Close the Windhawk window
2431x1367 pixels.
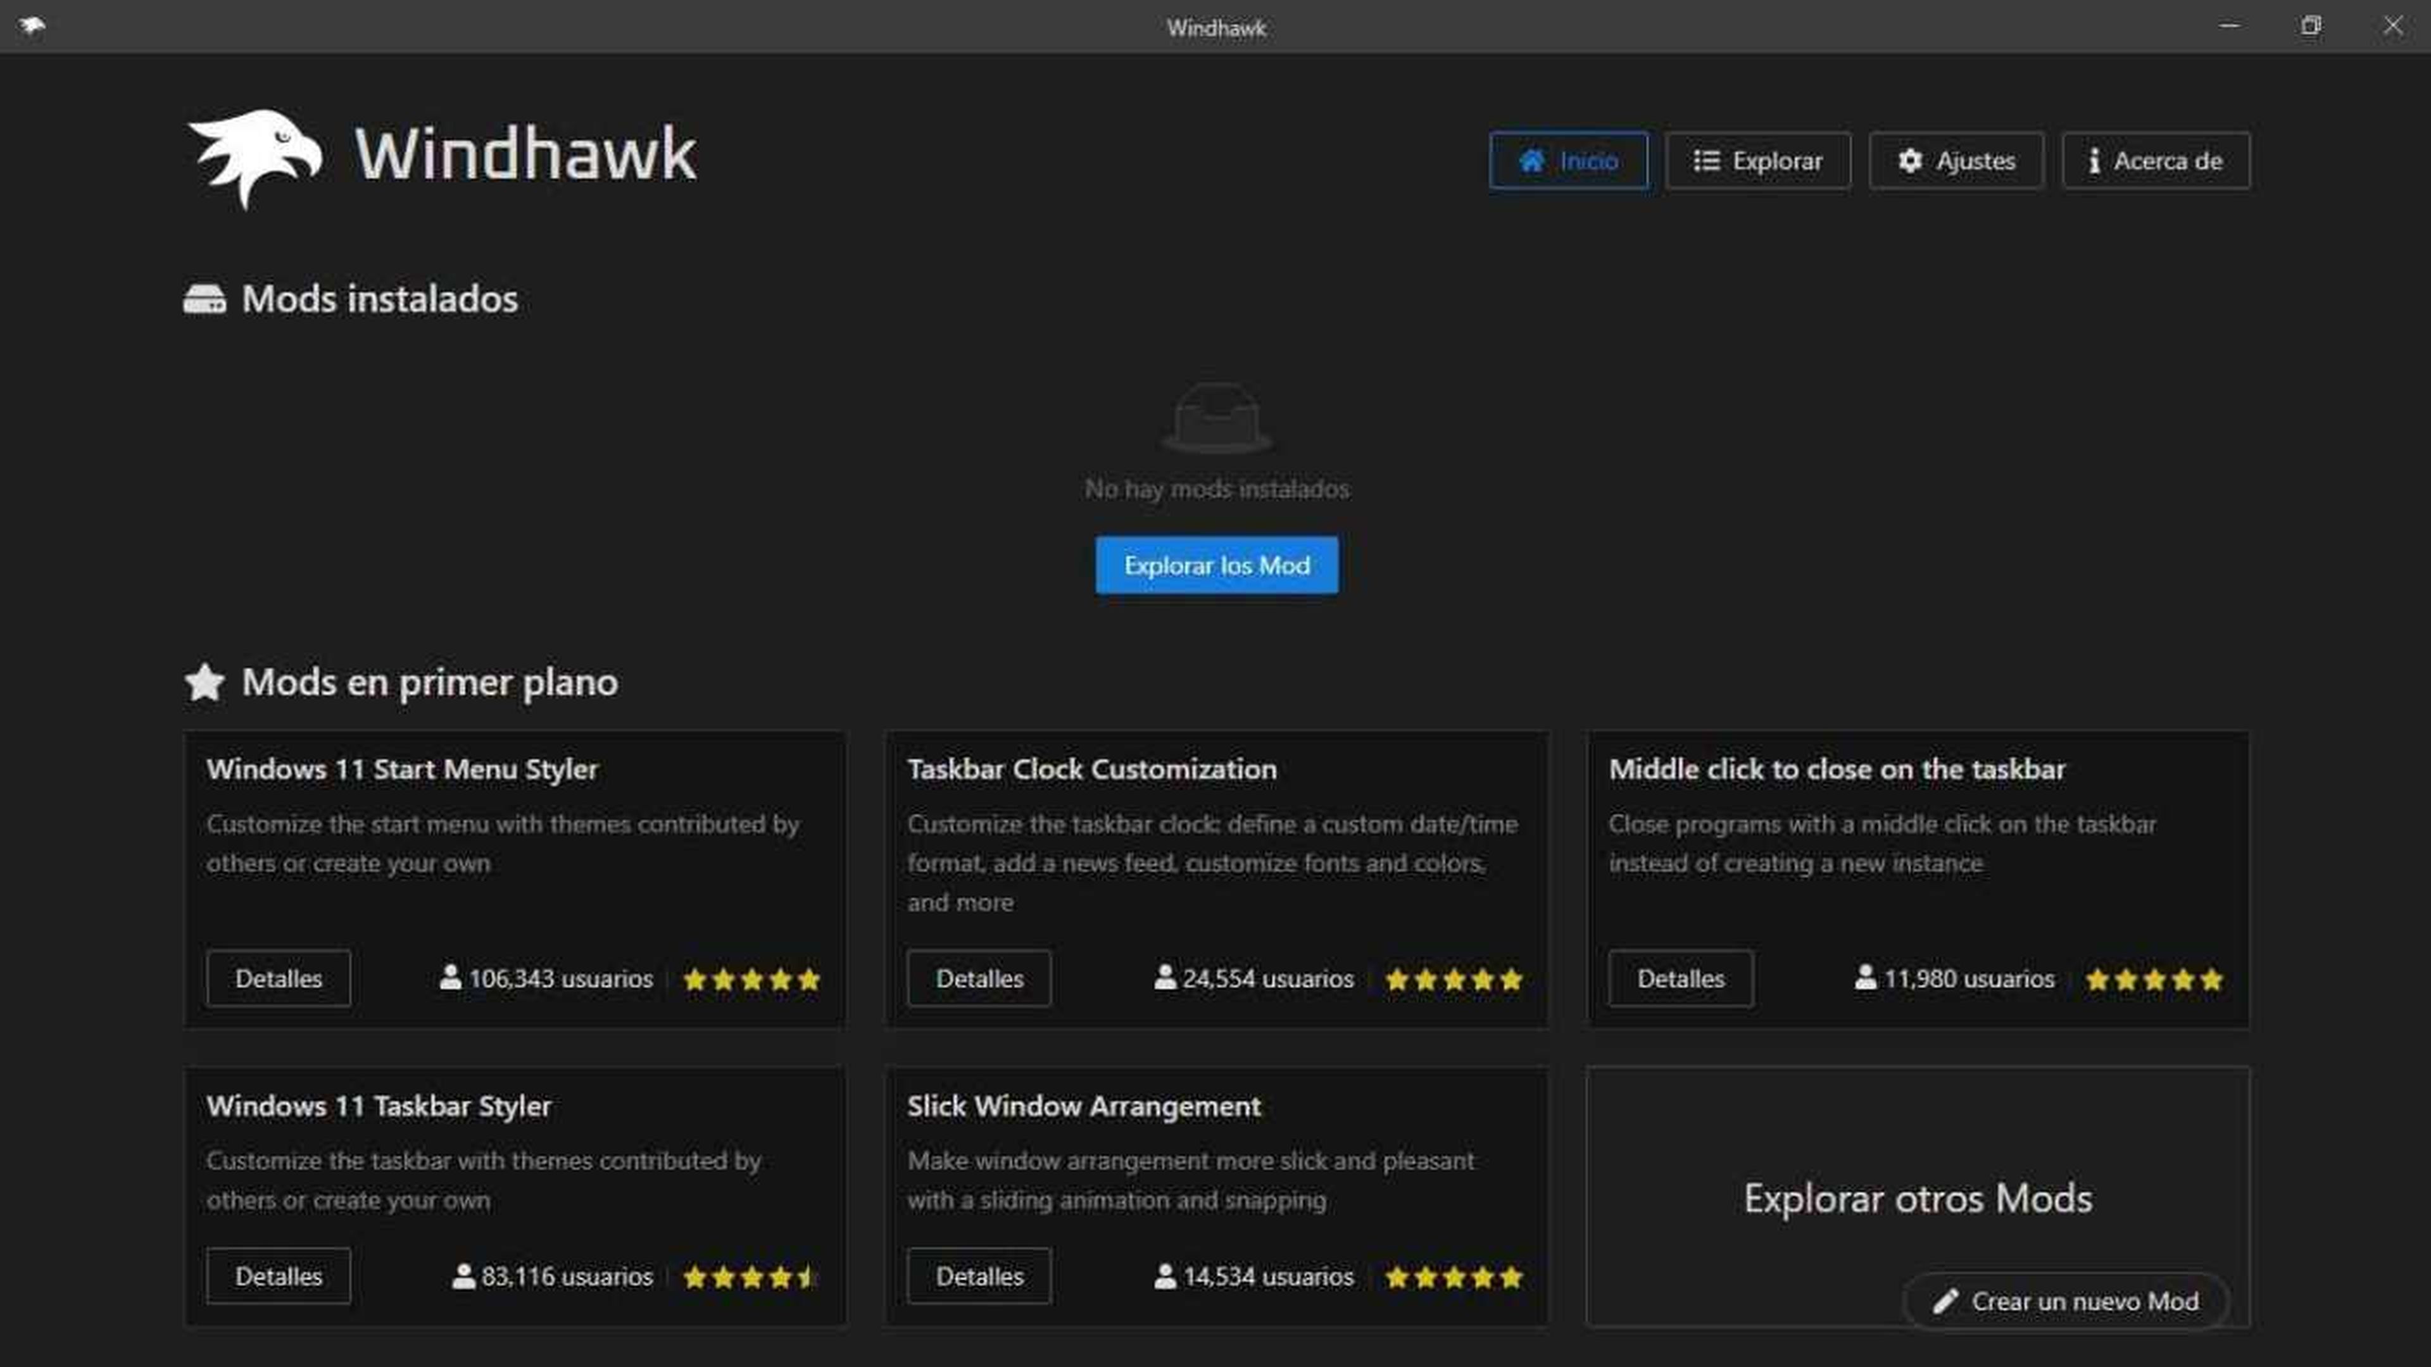2392,25
